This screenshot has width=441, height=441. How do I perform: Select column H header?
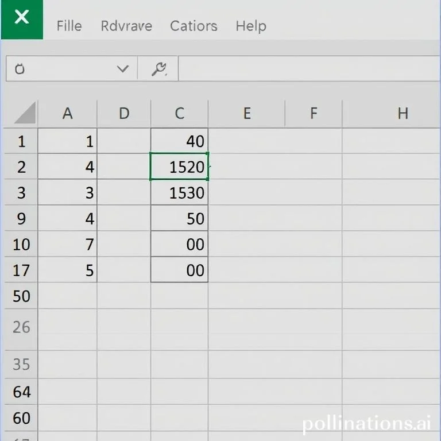403,113
